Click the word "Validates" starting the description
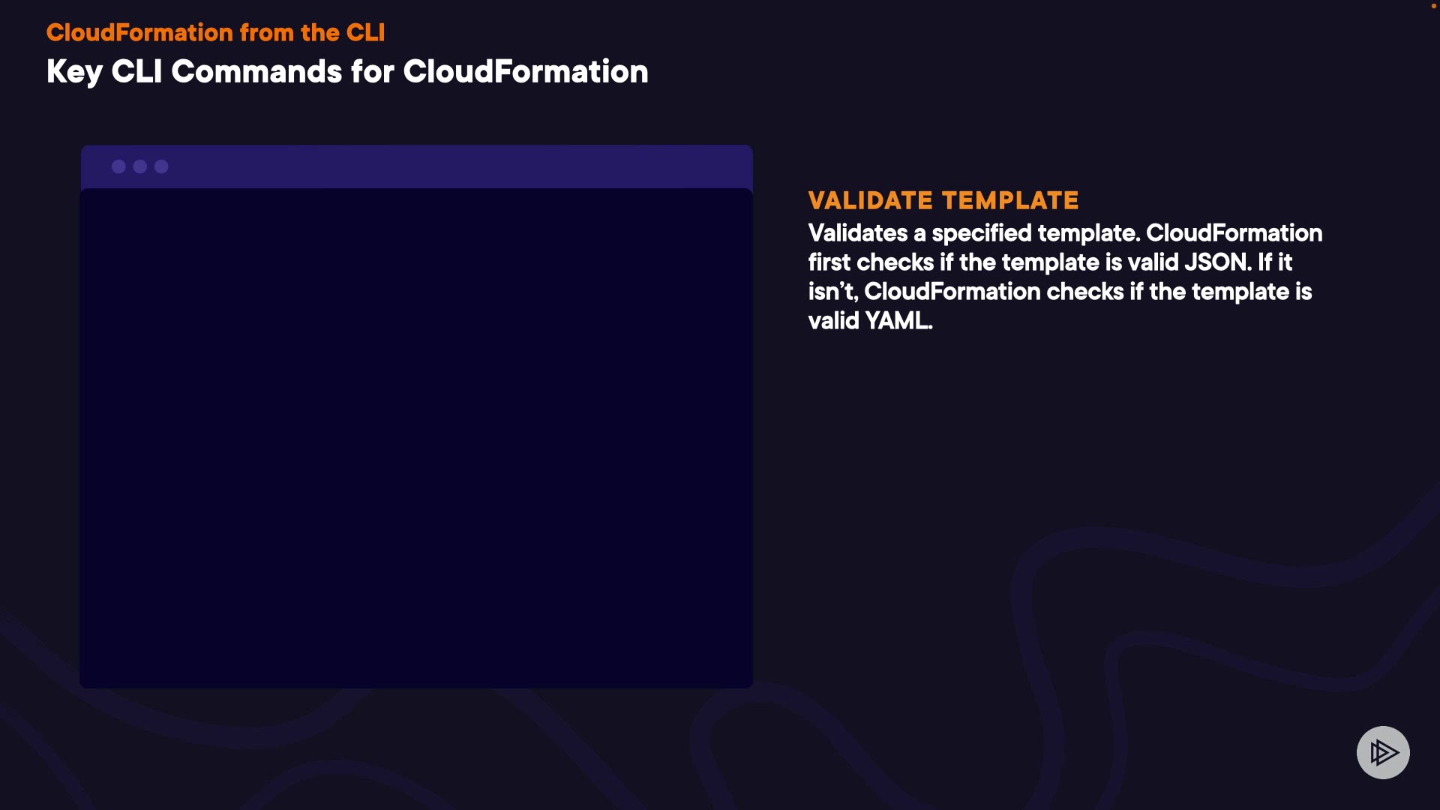The image size is (1440, 810). pyautogui.click(x=858, y=233)
